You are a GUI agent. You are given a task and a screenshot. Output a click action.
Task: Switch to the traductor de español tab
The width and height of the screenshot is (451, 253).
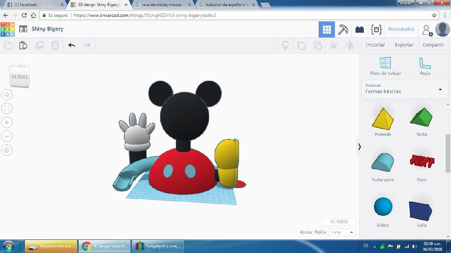point(227,5)
